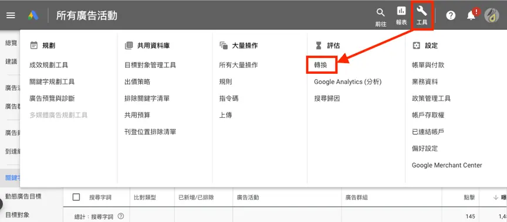The height and width of the screenshot is (222, 507).
Task: Click the Google Ads logo
Action: [33, 15]
